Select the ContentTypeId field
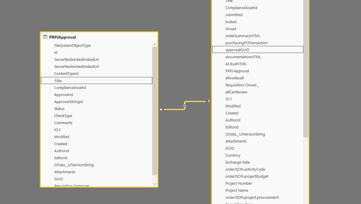 pos(66,73)
